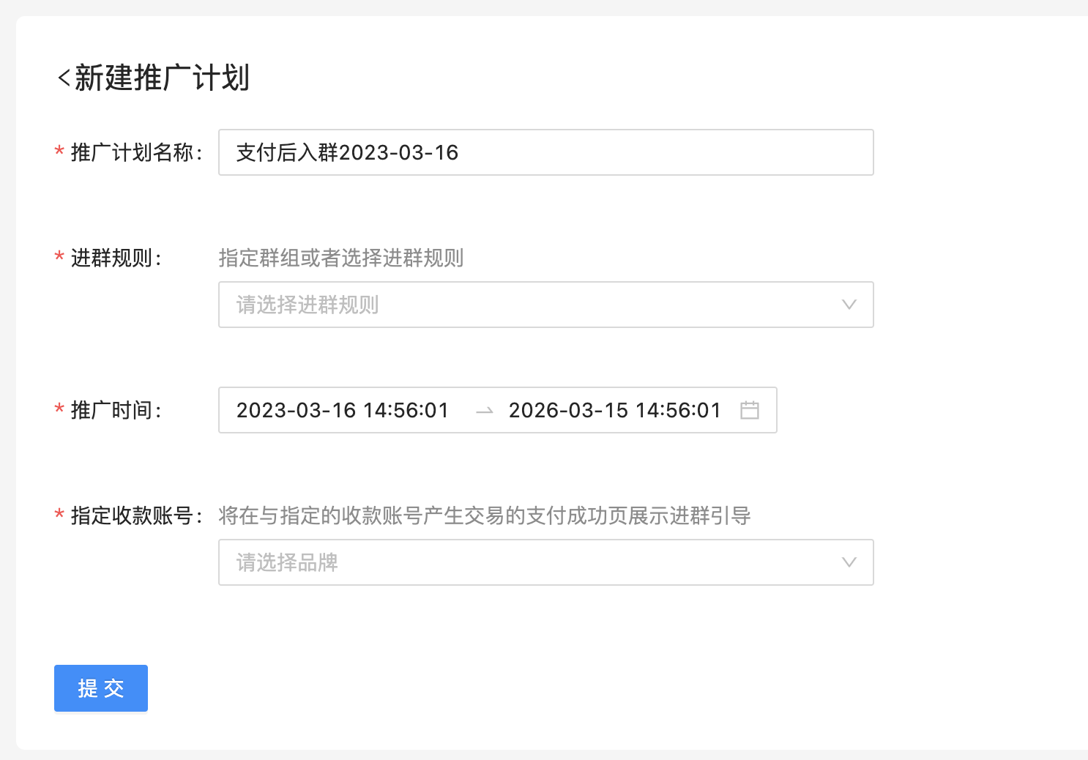1088x760 pixels.
Task: Click the back arrow beside 新建推广计划
Action: [64, 78]
